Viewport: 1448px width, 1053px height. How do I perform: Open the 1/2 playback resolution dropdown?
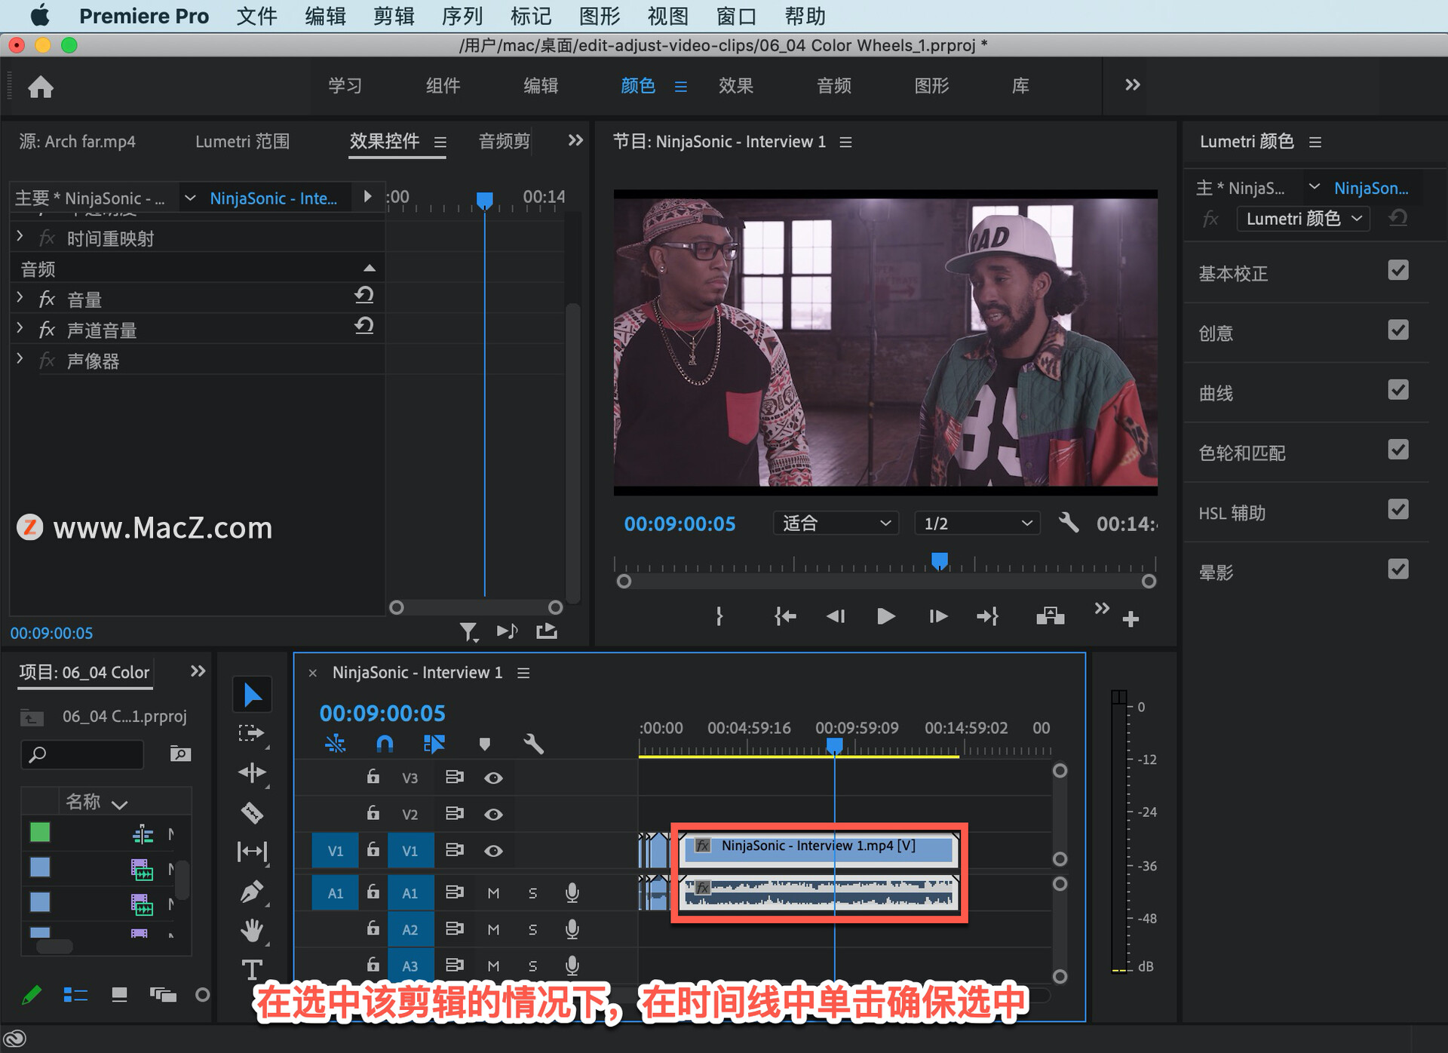(977, 523)
